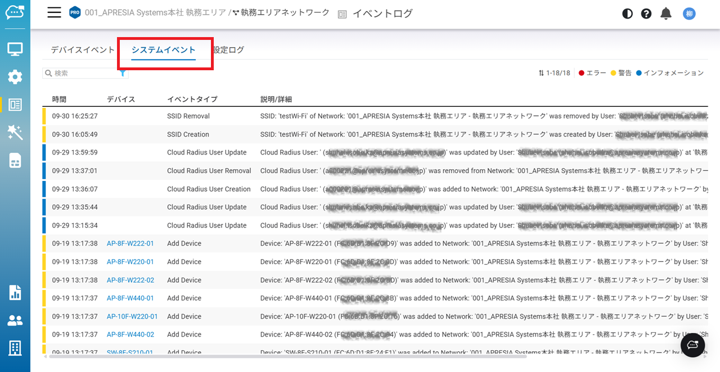Open the search filter funnel
The image size is (720, 372).
tap(123, 73)
